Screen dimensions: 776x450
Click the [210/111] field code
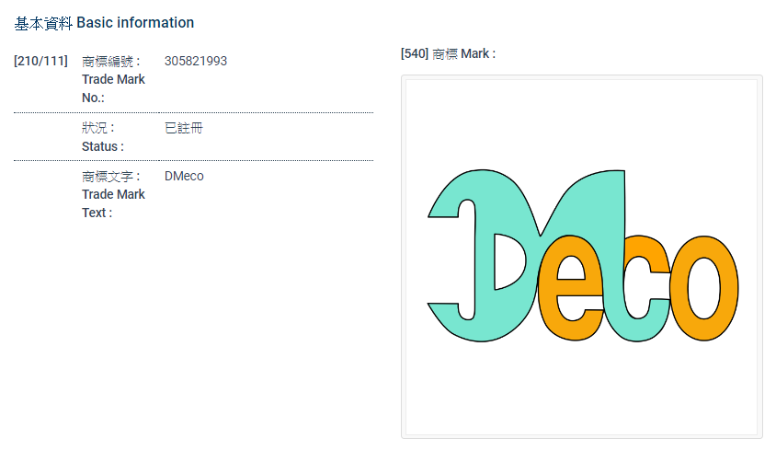[x=41, y=62]
